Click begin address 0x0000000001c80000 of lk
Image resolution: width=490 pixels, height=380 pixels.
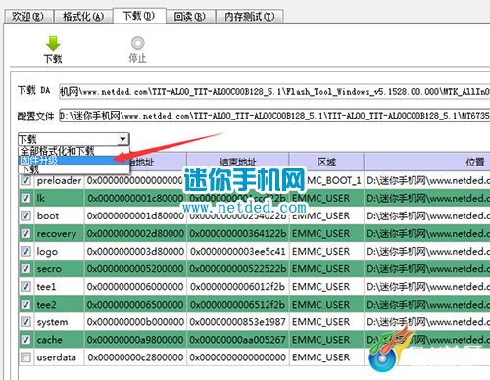(x=135, y=198)
